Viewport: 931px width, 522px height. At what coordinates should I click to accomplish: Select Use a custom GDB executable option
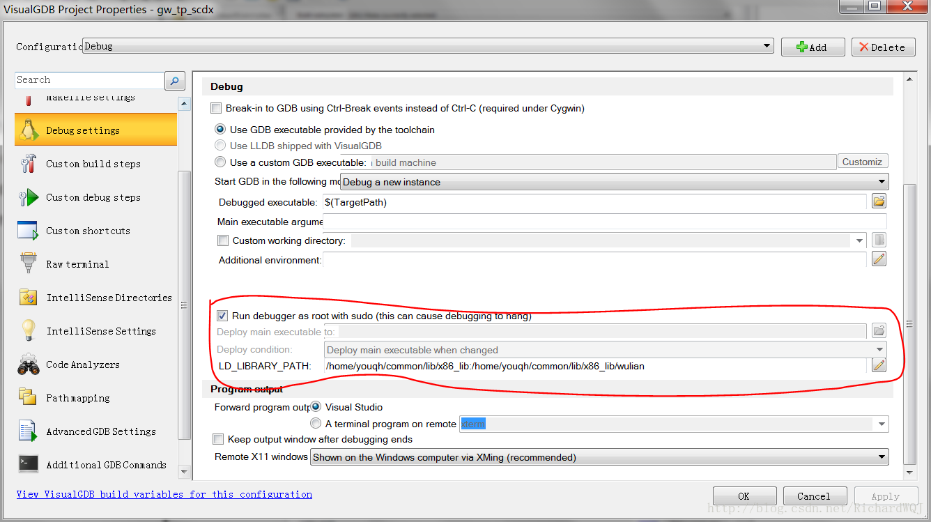tap(220, 162)
